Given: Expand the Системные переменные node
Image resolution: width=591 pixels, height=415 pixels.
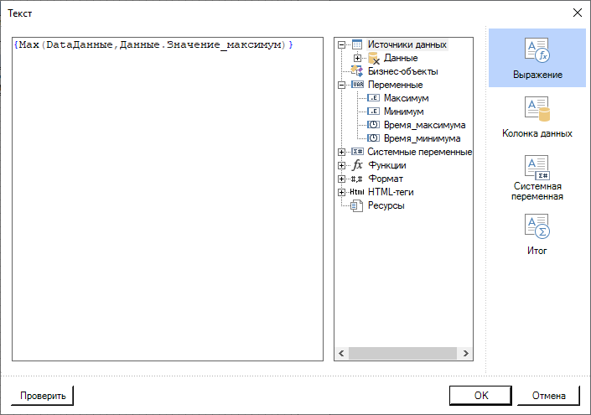Looking at the screenshot, I should [341, 152].
